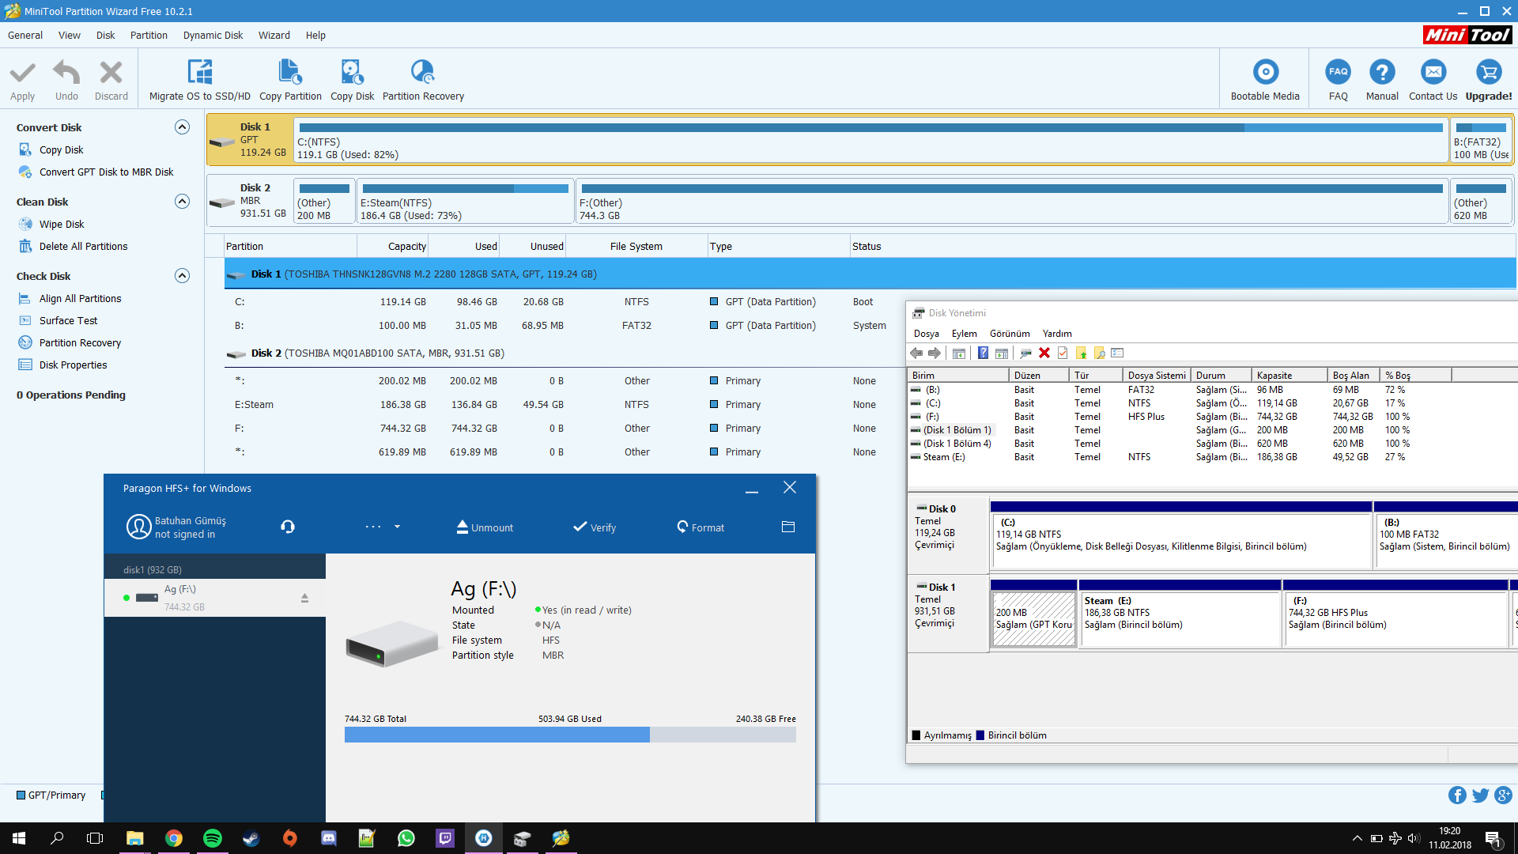Open the FAQ icon
This screenshot has width=1518, height=854.
tap(1338, 73)
